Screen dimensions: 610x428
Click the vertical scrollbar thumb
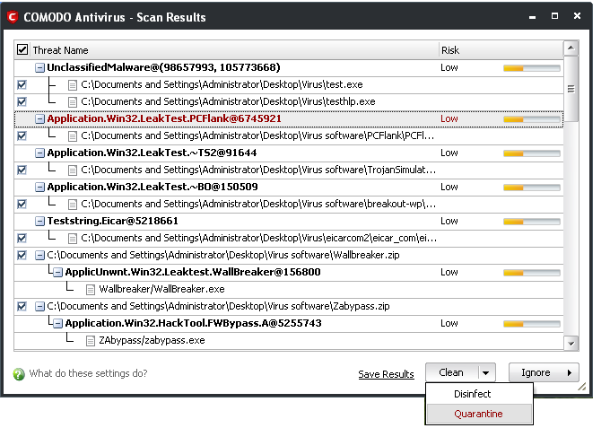571,89
